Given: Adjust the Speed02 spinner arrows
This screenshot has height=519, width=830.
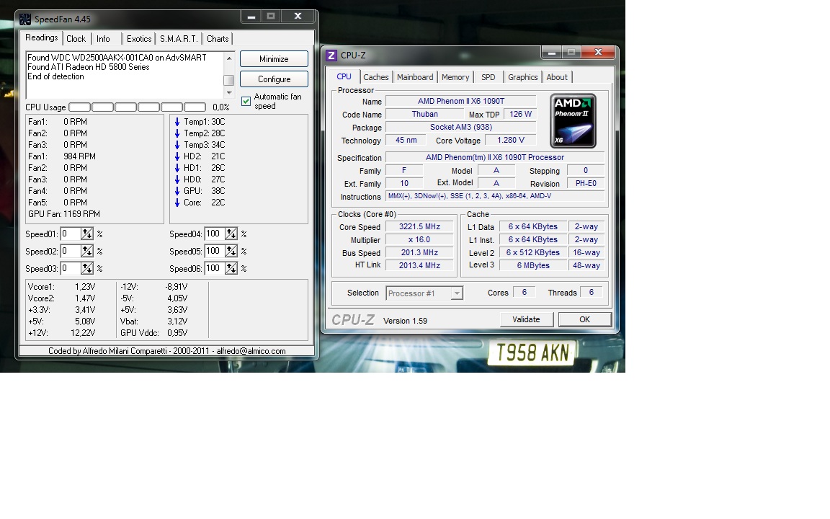Looking at the screenshot, I should click(x=86, y=251).
